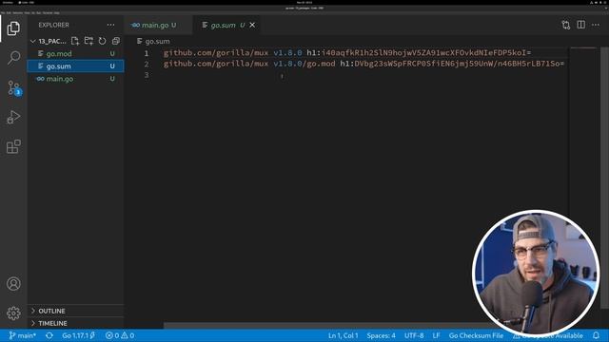
Task: Close the go.sum editor tab
Action: click(x=252, y=25)
